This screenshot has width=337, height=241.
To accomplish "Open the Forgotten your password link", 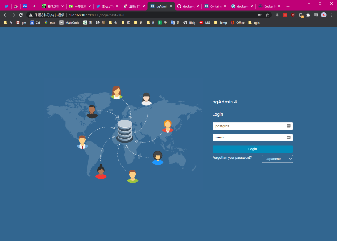I will (x=232, y=158).
